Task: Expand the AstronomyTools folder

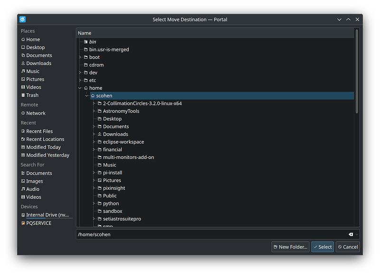Action: (94, 111)
